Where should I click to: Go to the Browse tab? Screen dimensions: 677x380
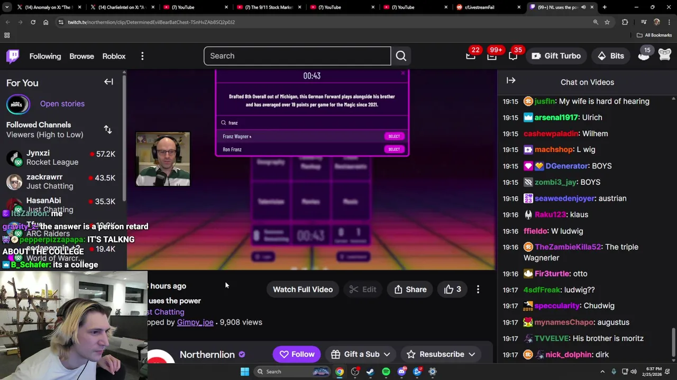pos(81,56)
